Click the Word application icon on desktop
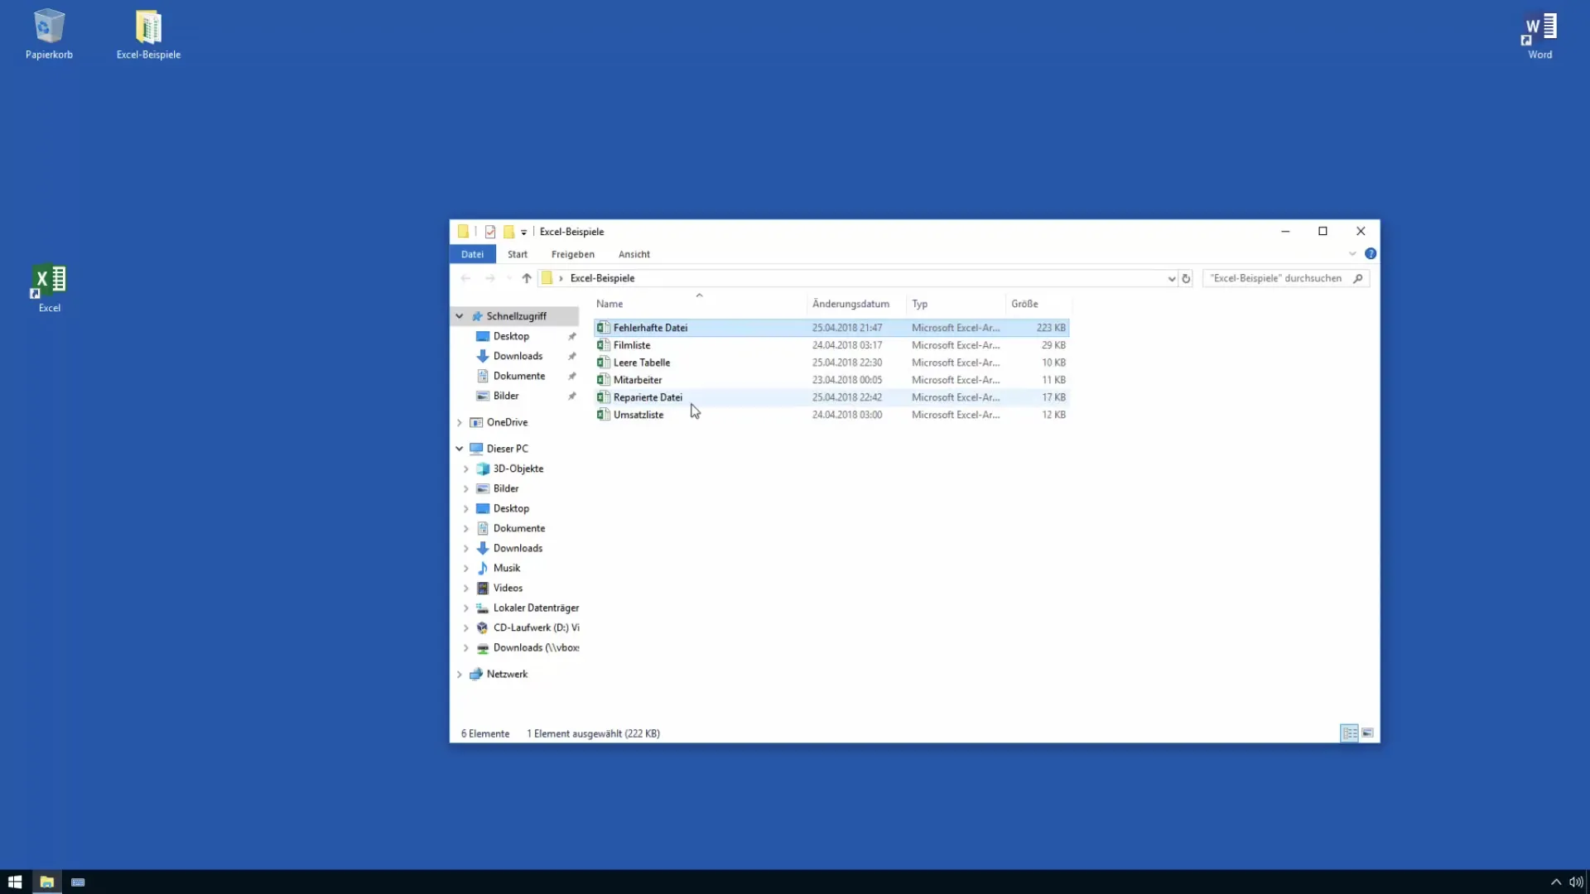The height and width of the screenshot is (894, 1590). [1539, 33]
